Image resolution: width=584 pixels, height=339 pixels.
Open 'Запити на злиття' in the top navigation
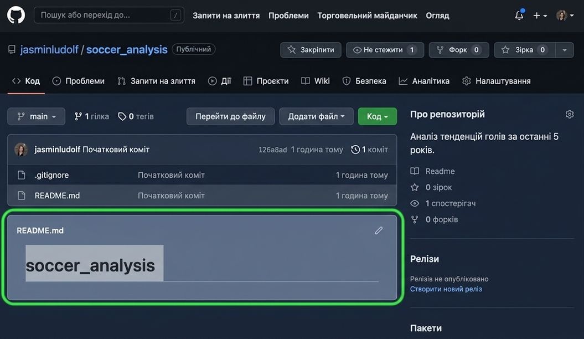click(226, 16)
